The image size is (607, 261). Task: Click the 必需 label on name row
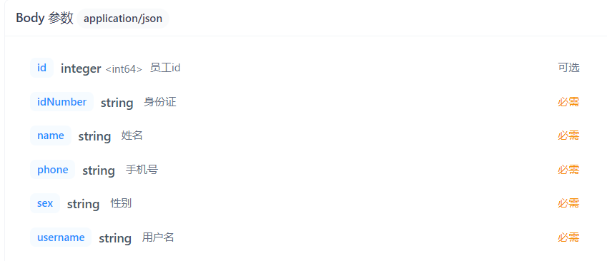point(568,135)
